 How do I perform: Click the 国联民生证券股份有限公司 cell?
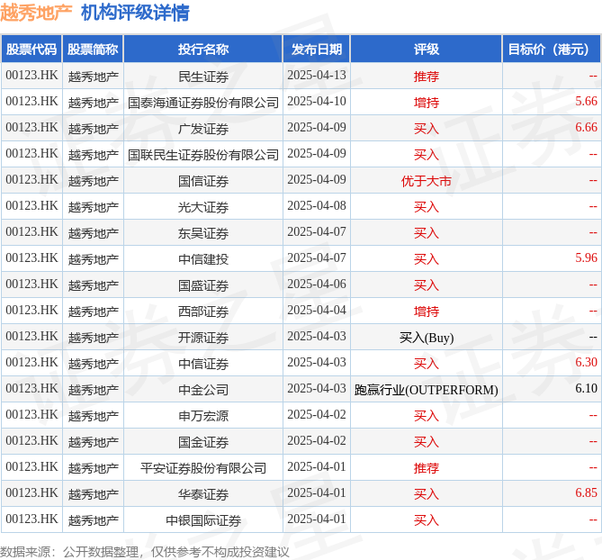tap(203, 155)
